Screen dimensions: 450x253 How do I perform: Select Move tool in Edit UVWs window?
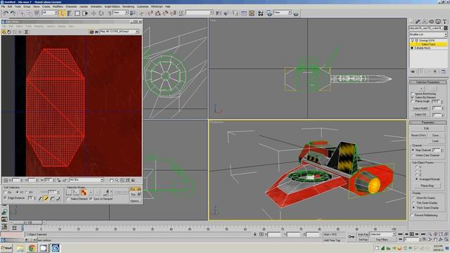(4, 32)
